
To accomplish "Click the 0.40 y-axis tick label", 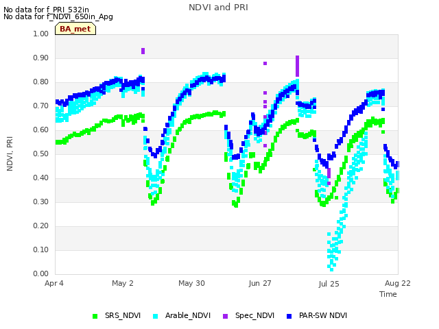I will [x=41, y=178].
